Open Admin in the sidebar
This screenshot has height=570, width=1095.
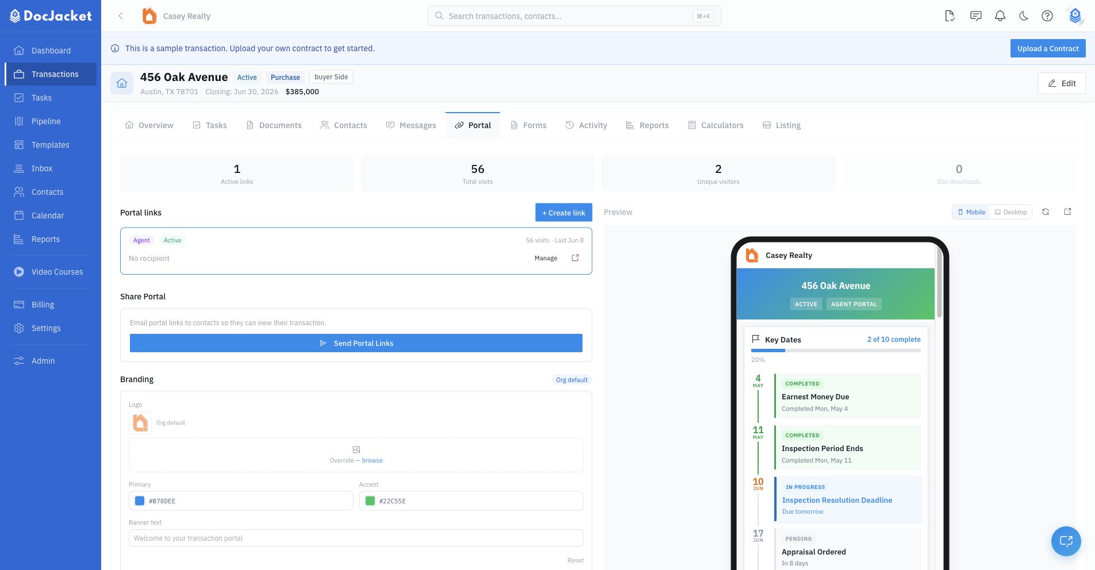[51, 361]
